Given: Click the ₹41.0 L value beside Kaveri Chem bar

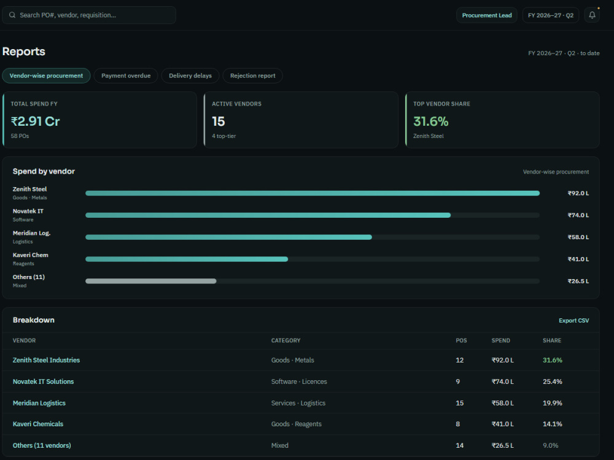Looking at the screenshot, I should pyautogui.click(x=578, y=259).
